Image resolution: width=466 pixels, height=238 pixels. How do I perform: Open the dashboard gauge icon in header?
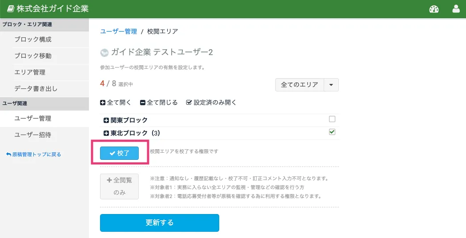pyautogui.click(x=434, y=9)
